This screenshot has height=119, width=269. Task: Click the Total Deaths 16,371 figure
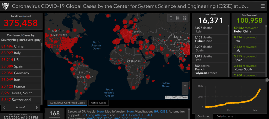210,20
